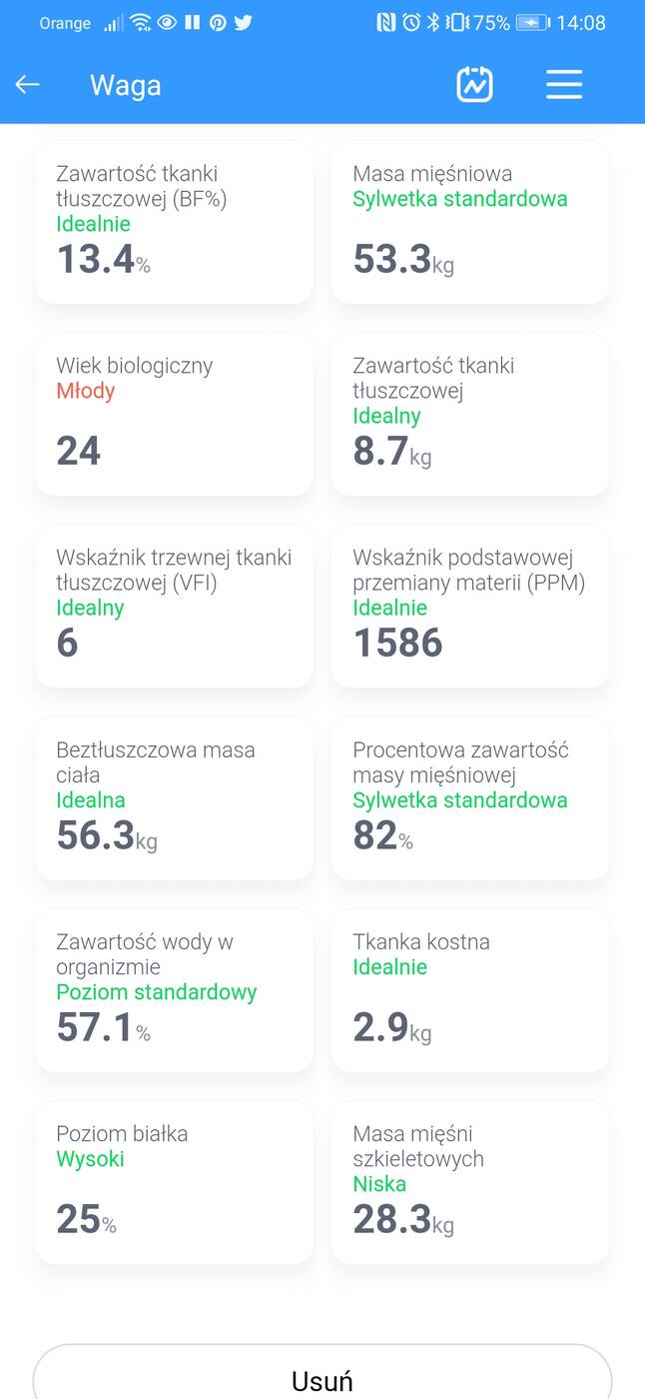The width and height of the screenshot is (645, 1399).
Task: Open the PPM card showing 1586
Action: click(469, 606)
